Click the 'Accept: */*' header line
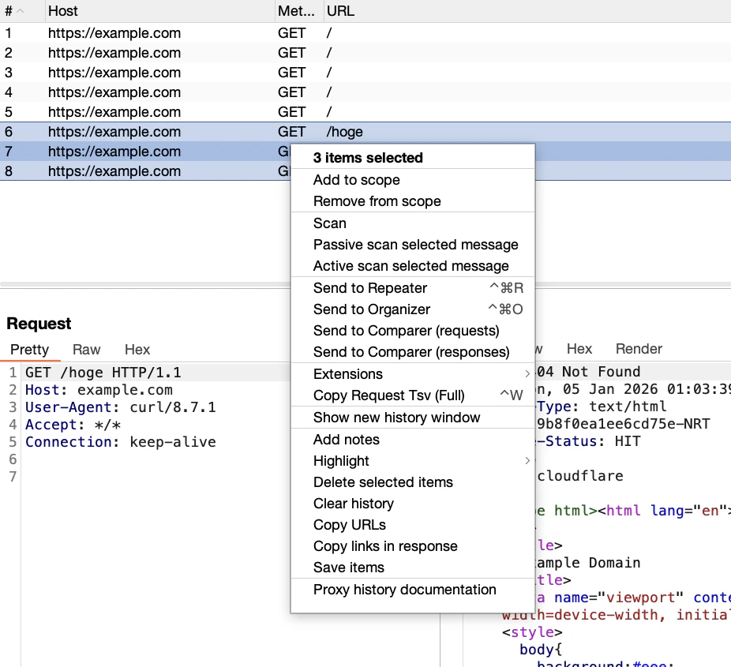This screenshot has width=731, height=667. pos(73,425)
